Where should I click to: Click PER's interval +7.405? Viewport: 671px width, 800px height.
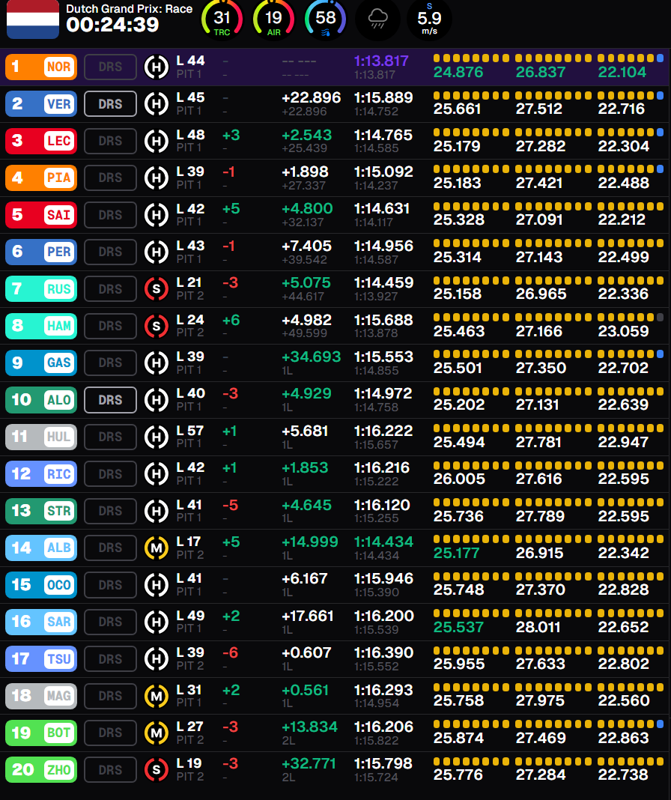[x=307, y=246]
